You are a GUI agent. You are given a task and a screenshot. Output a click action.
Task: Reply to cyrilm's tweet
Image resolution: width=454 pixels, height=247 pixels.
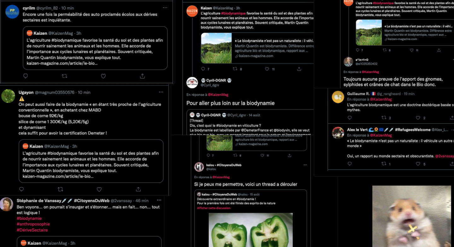pyautogui.click(x=26, y=76)
